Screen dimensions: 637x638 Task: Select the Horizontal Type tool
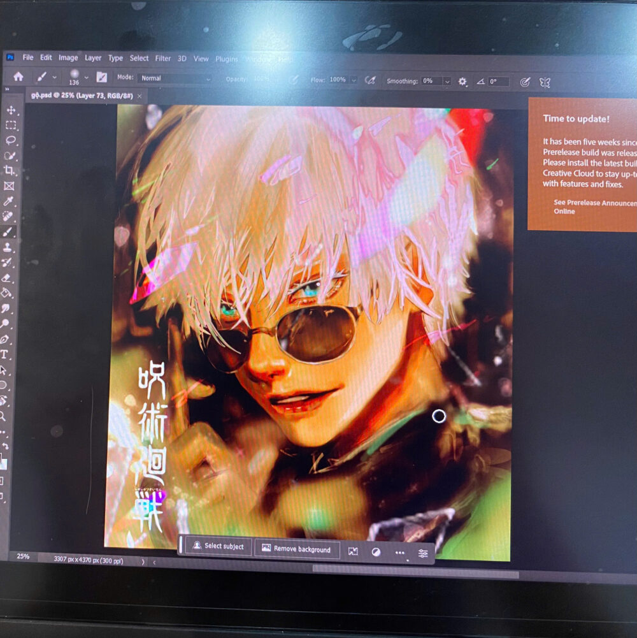click(x=4, y=354)
